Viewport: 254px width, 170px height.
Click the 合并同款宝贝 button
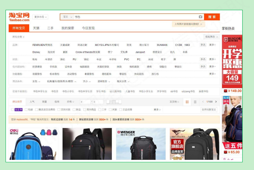pos(209,110)
